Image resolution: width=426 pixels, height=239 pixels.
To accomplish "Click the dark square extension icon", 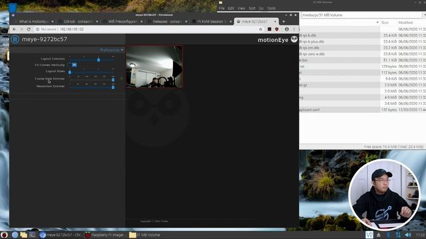I will 269,29.
